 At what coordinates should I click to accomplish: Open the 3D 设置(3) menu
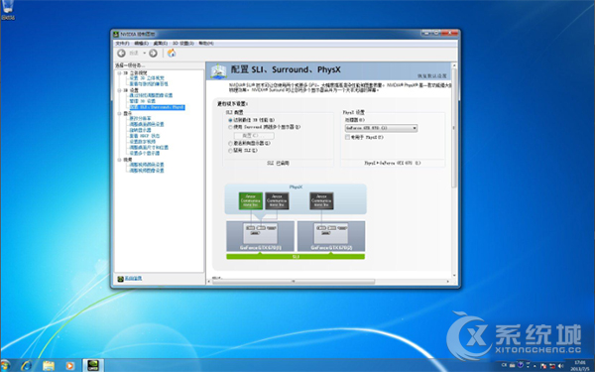pos(183,44)
